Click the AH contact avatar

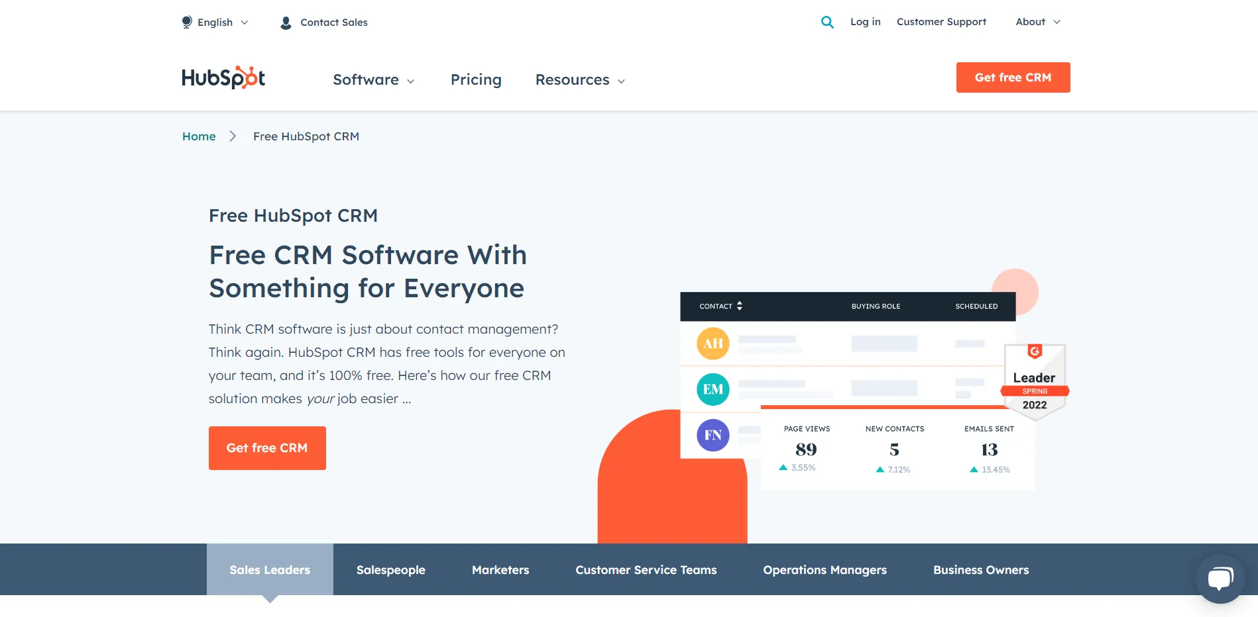pos(713,344)
